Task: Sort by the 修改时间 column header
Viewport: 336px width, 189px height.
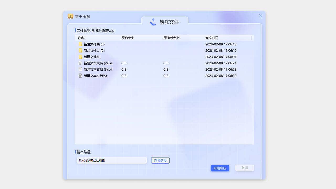Action: [x=212, y=38]
